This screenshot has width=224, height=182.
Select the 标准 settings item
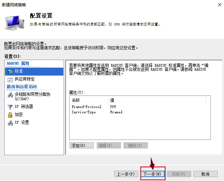[x=19, y=71]
